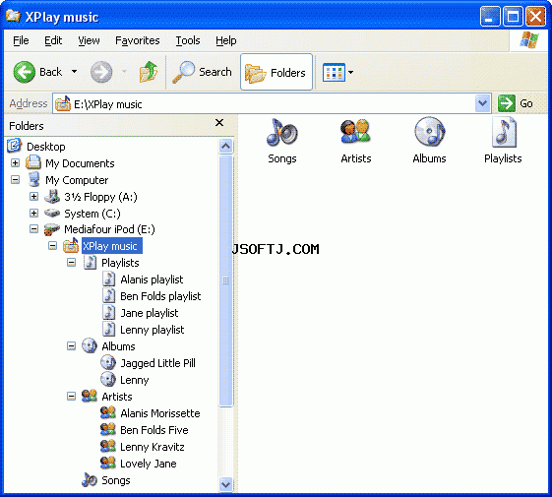The image size is (552, 497).
Task: Click the My Computer icon in tree
Action: (x=33, y=180)
